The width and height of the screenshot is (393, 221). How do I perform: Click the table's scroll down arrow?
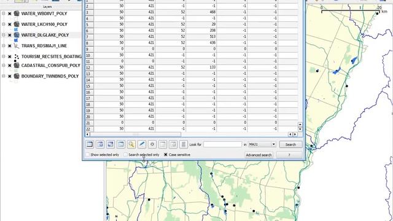point(300,130)
